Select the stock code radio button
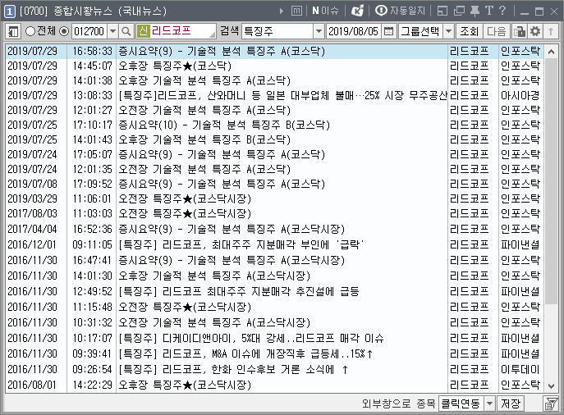Screen dimensions: 564x415 point(64,32)
